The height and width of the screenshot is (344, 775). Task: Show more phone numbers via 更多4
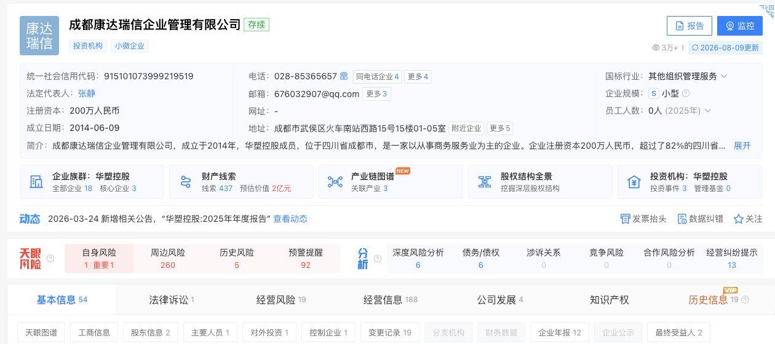tap(418, 77)
